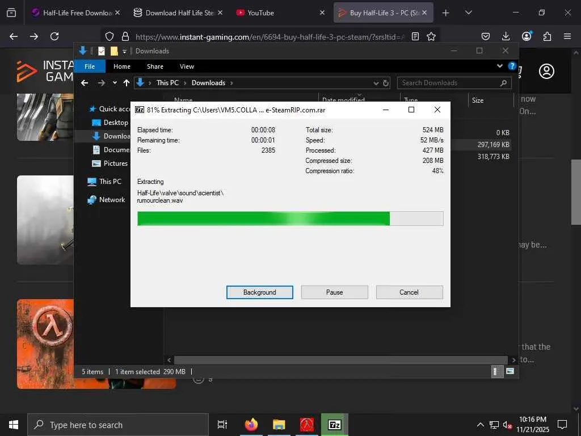The width and height of the screenshot is (581, 436).
Task: Expand the Explorer ribbon chevron
Action: point(500,66)
